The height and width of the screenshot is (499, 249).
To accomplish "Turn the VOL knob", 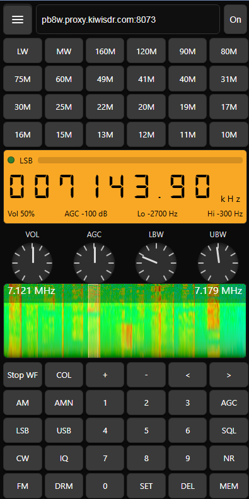I will 32,263.
